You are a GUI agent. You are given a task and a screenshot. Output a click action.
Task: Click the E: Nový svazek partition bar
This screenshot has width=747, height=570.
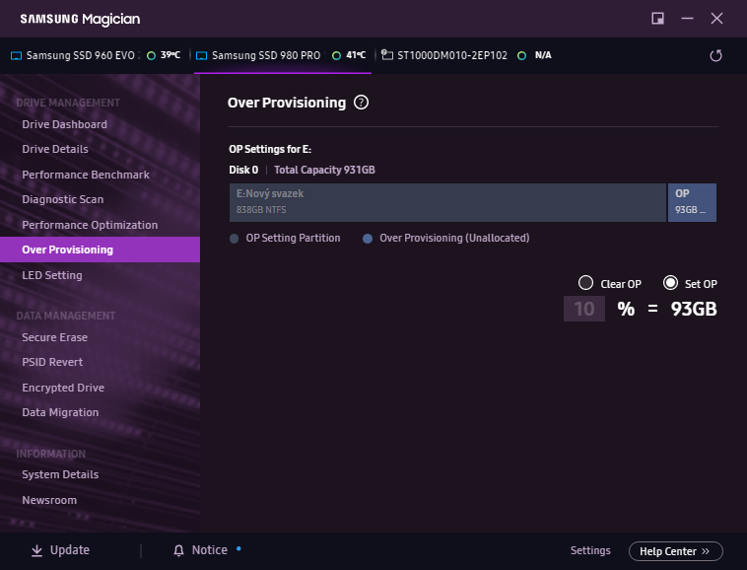(x=447, y=202)
